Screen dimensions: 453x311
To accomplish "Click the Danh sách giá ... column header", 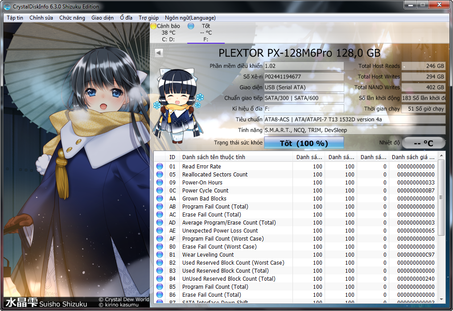I will 413,157.
